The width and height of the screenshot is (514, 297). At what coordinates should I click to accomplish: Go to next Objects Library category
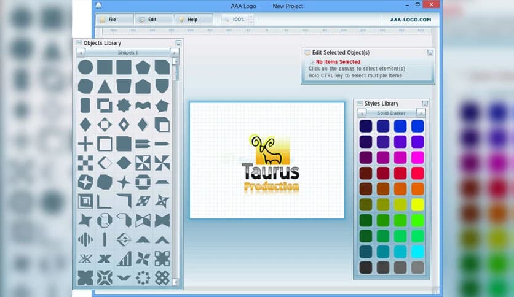[x=175, y=52]
